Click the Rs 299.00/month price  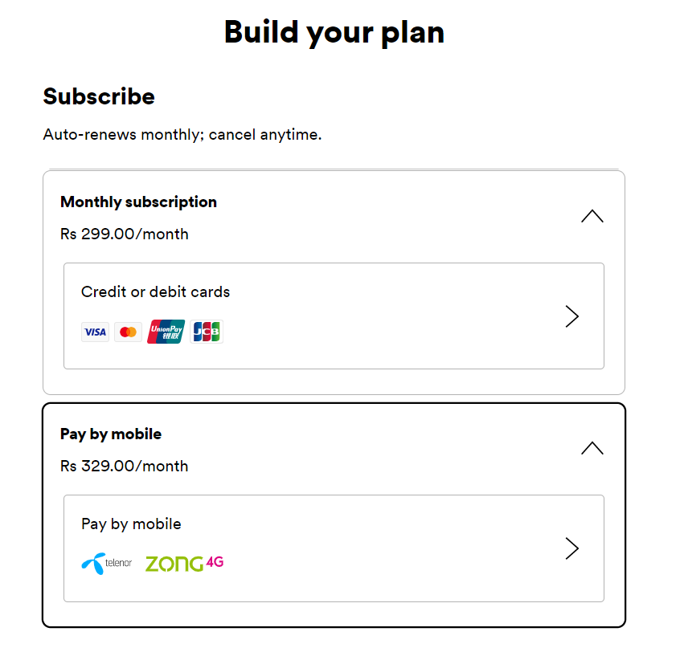click(125, 234)
